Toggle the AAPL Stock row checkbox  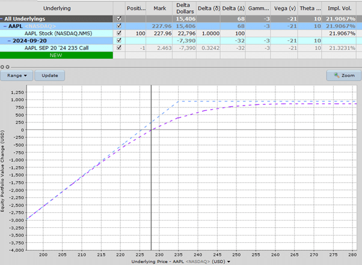pyautogui.click(x=118, y=33)
